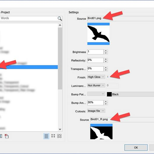Switch to small thumbnails view icon
The image size is (154, 154).
[x=53, y=136]
